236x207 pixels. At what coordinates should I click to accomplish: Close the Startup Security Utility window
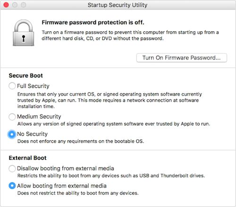pyautogui.click(x=6, y=5)
